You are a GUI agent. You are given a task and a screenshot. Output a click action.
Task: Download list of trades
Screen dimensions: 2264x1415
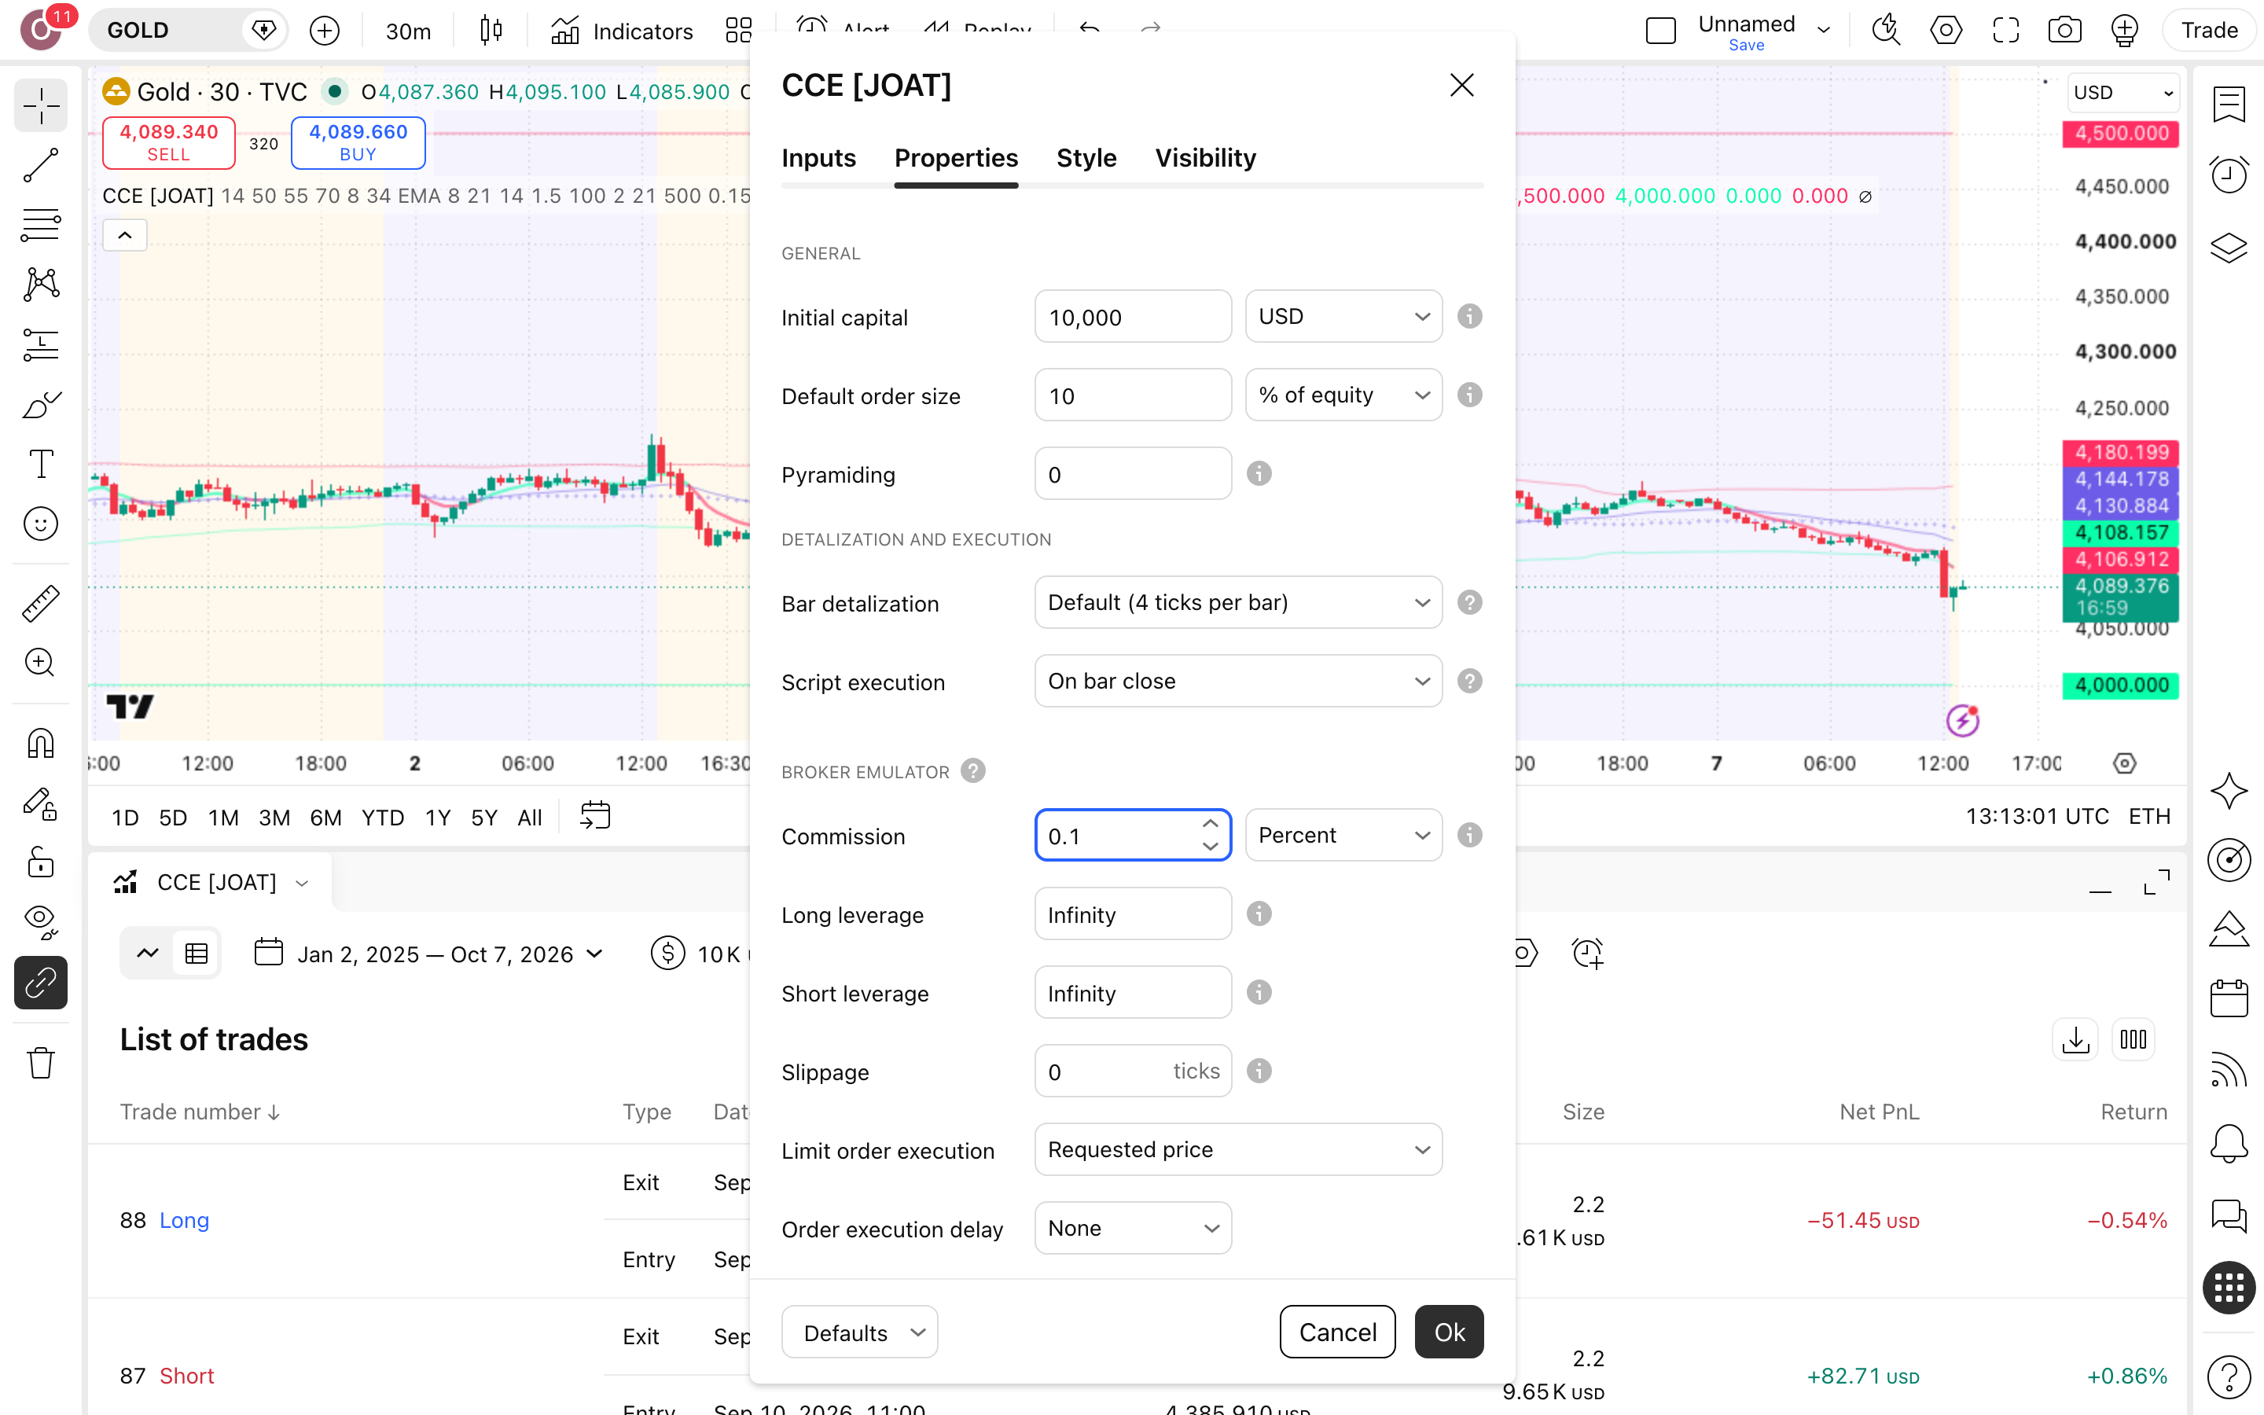pyautogui.click(x=2076, y=1040)
